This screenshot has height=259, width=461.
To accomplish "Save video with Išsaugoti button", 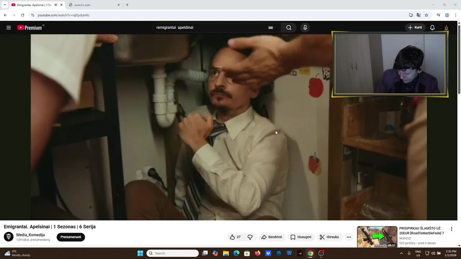I will 301,237.
